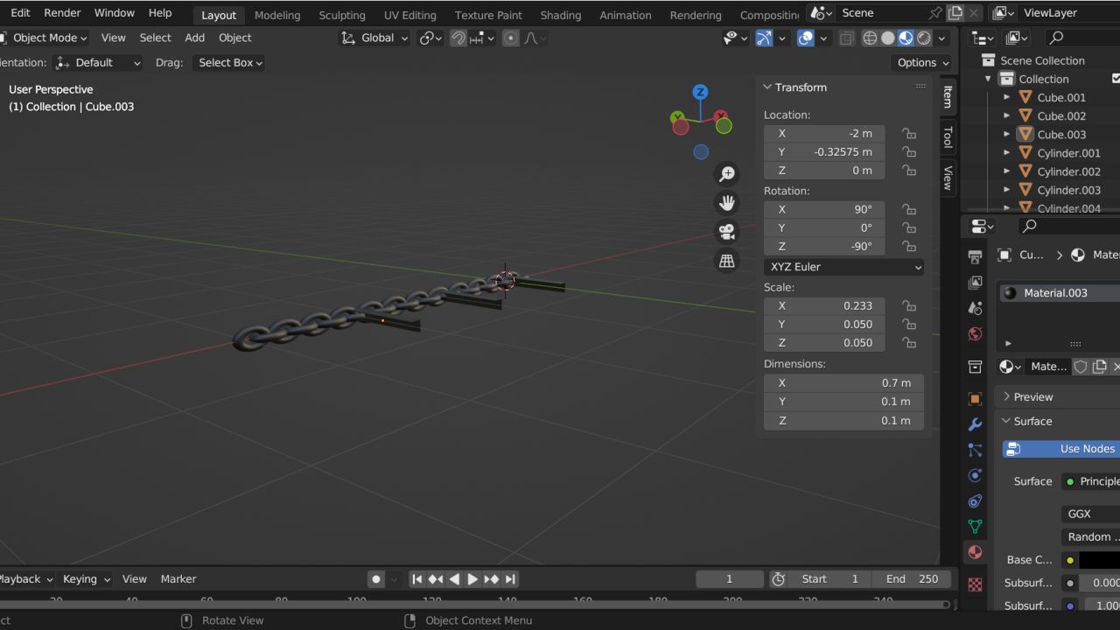Open the viewport Options dropdown
The image size is (1120, 630).
922,62
